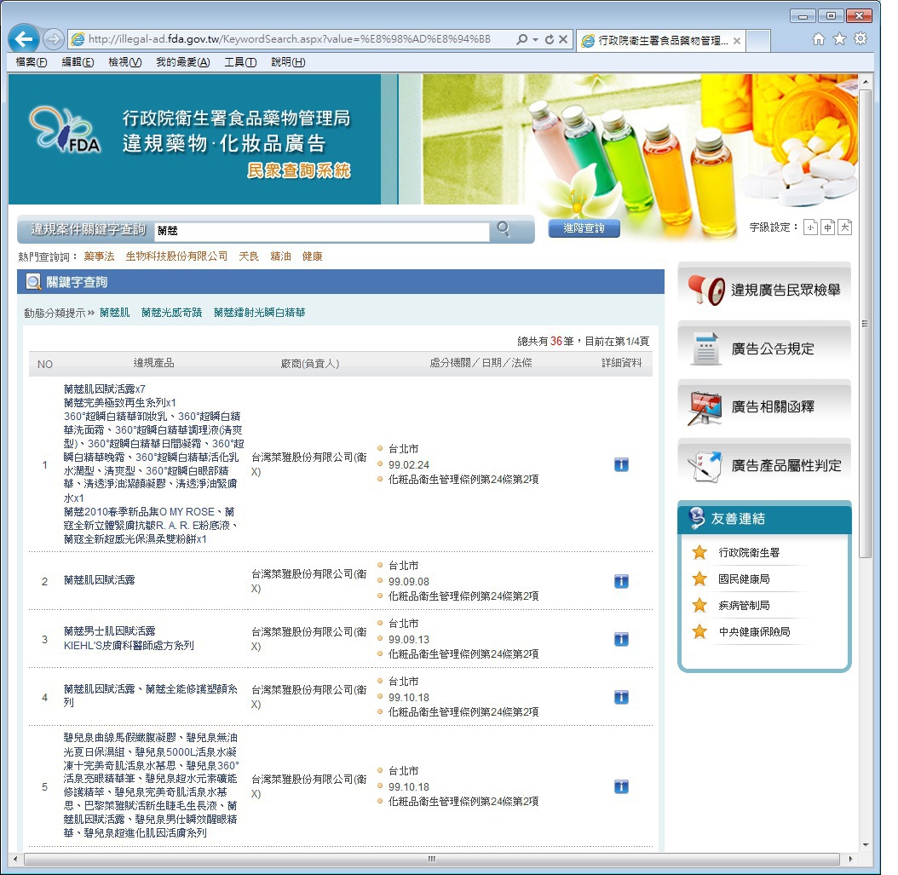Open detail info icon for 99.09.13 row
The height and width of the screenshot is (875, 898).
(621, 639)
